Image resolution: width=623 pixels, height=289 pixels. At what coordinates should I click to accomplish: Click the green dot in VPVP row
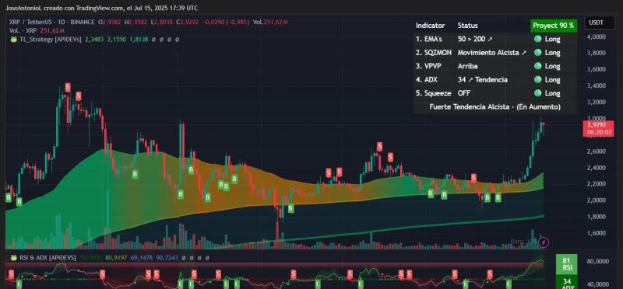pyautogui.click(x=538, y=66)
